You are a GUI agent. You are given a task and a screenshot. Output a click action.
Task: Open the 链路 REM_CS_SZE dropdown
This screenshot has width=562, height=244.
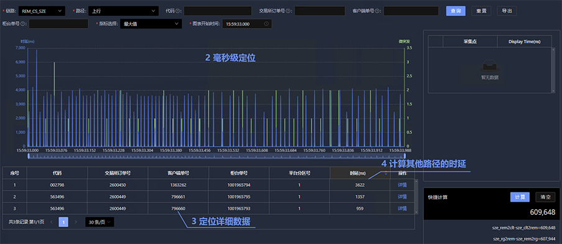coord(42,11)
